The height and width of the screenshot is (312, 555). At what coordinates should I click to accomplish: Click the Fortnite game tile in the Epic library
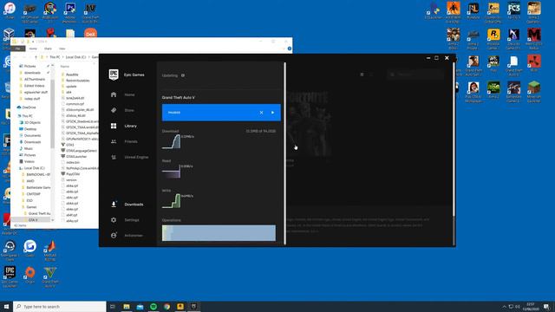(309, 123)
